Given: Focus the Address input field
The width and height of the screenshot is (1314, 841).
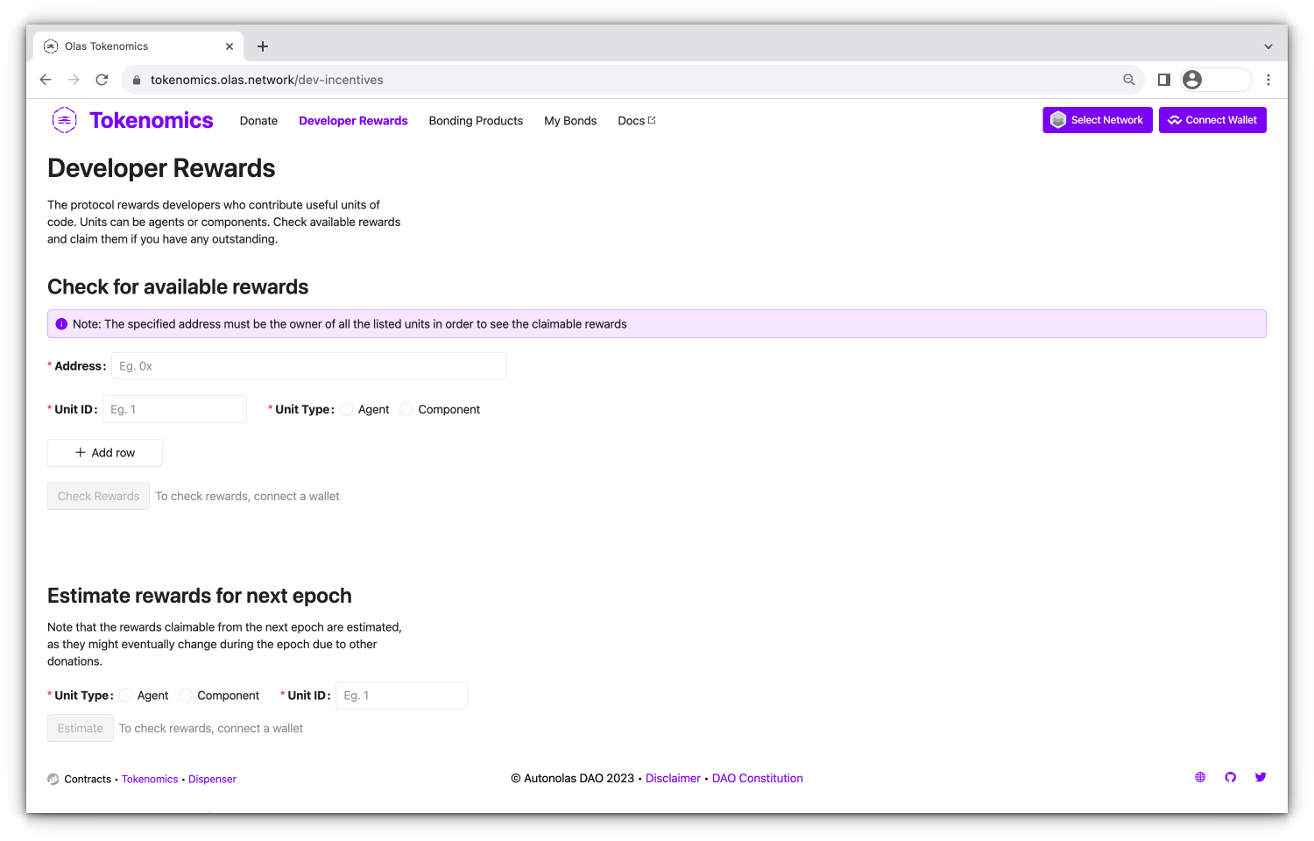Looking at the screenshot, I should point(308,366).
